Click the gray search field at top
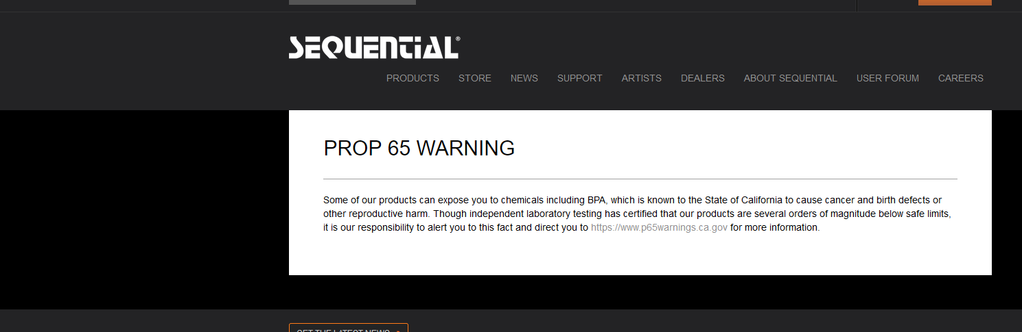 pyautogui.click(x=352, y=2)
